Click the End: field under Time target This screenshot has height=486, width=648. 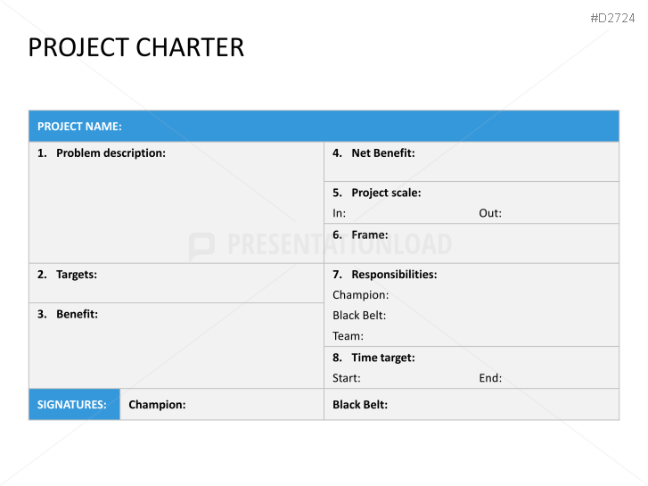tap(490, 378)
